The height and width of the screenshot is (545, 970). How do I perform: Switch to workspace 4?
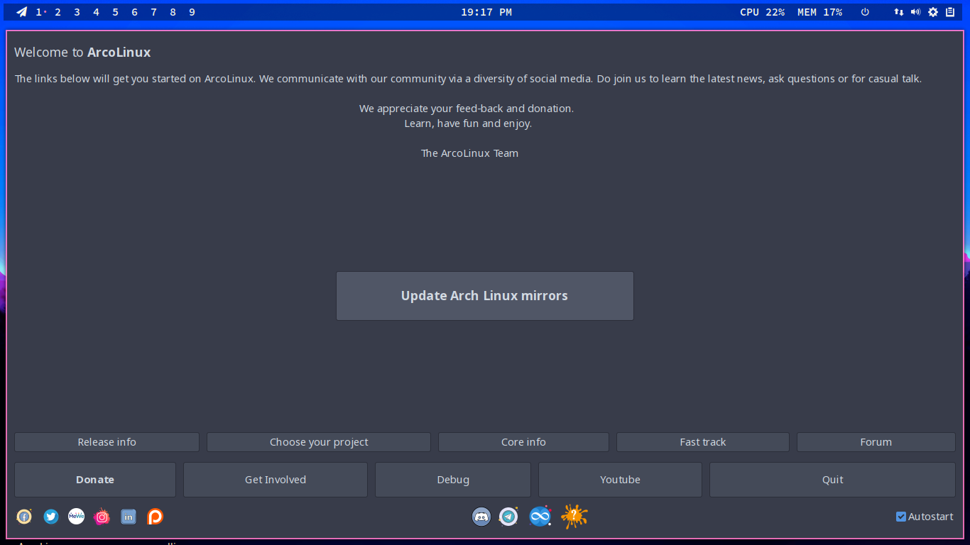pyautogui.click(x=97, y=12)
